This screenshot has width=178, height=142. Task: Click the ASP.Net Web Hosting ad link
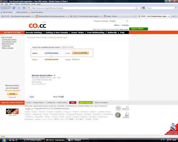click(x=9, y=39)
